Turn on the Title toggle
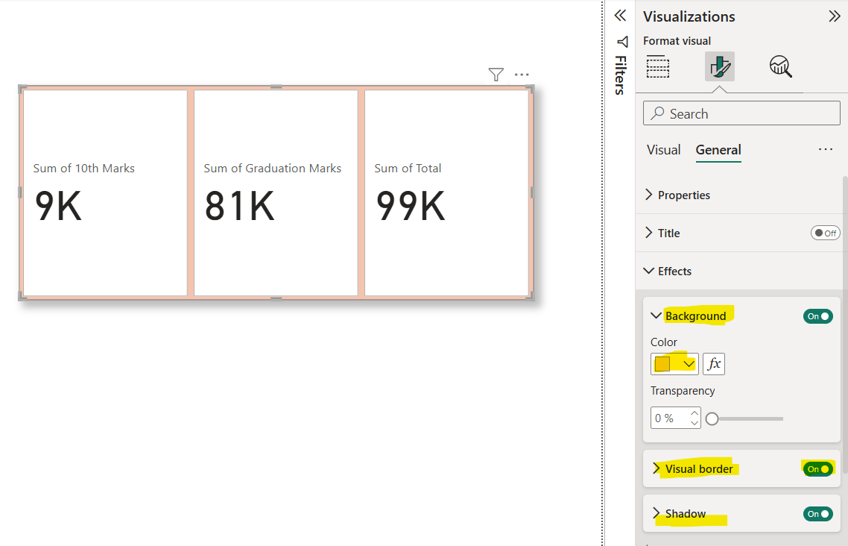The height and width of the screenshot is (546, 848). pos(825,232)
